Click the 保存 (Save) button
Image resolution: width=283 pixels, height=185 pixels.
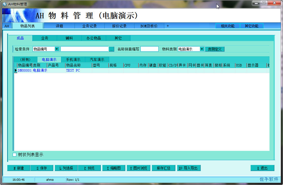coord(42,168)
